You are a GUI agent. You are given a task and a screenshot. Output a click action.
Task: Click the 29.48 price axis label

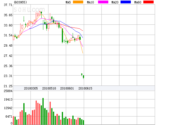(8, 45)
